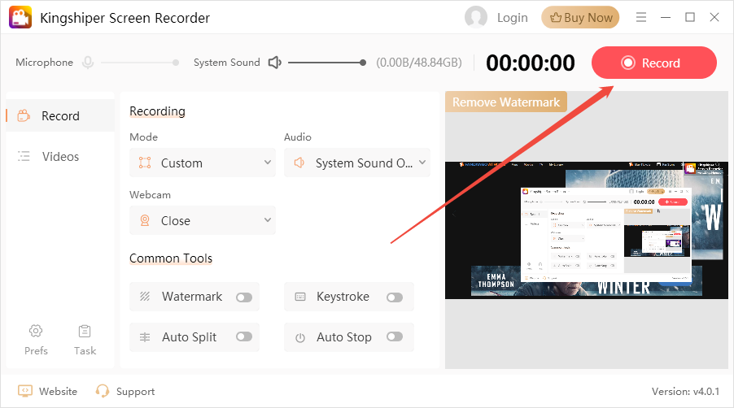The width and height of the screenshot is (734, 408).
Task: Click the webcam icon in Webcam dropdown
Action: [145, 220]
